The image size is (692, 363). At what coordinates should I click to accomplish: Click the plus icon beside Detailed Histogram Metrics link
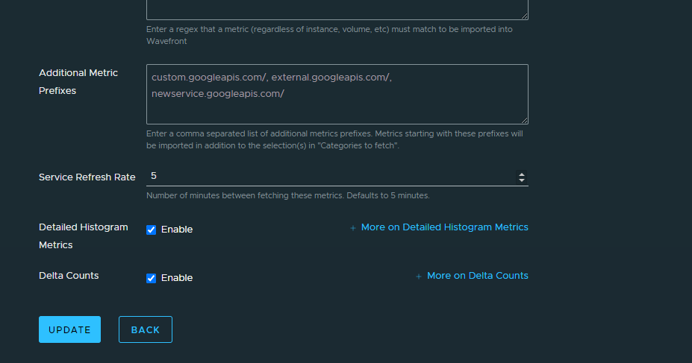point(353,228)
